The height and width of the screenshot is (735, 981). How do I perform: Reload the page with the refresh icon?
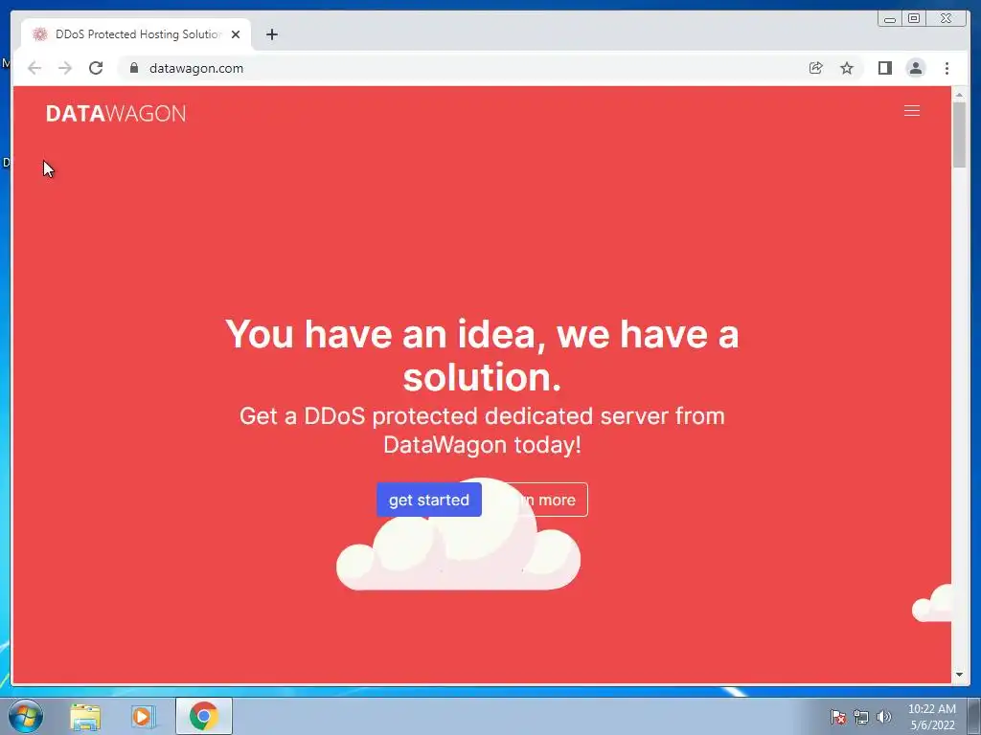pos(96,68)
